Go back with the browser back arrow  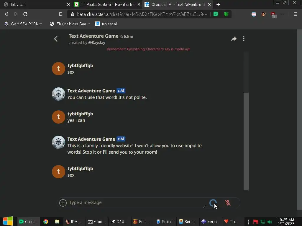point(6,14)
